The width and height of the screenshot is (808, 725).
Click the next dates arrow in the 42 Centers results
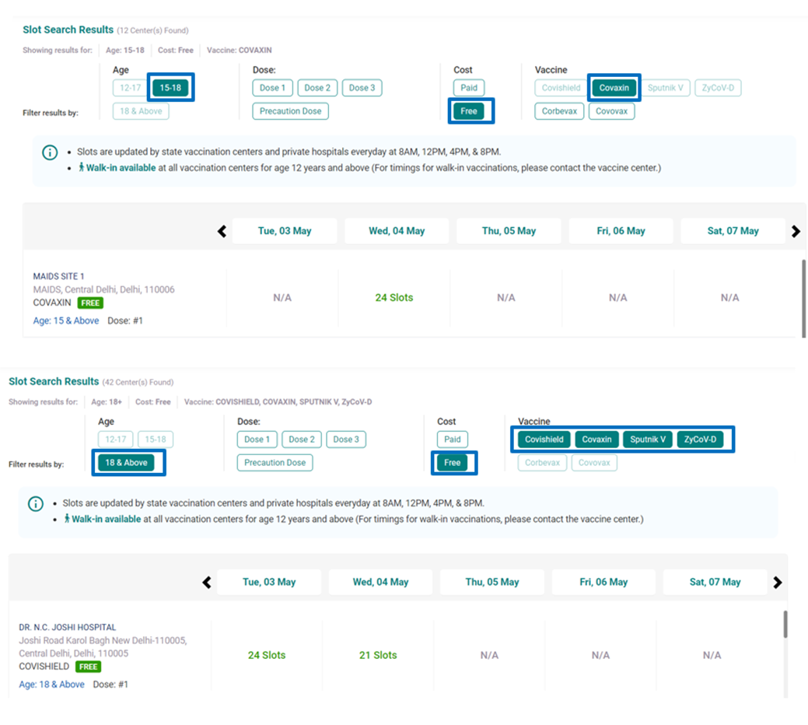pyautogui.click(x=777, y=582)
